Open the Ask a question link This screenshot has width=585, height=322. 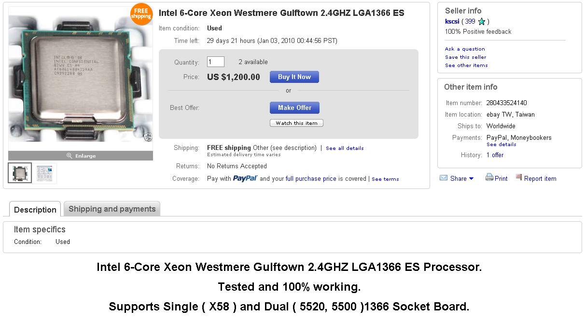(465, 49)
